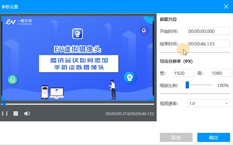The image size is (233, 145).
Task: Click the 视频速率 value field showing 1.0
Action: click(206, 103)
